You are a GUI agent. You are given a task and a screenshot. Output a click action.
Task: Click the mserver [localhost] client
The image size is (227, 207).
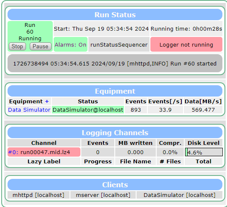click(x=103, y=195)
